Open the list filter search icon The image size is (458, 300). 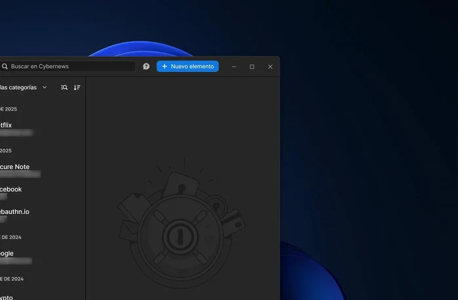tap(64, 87)
